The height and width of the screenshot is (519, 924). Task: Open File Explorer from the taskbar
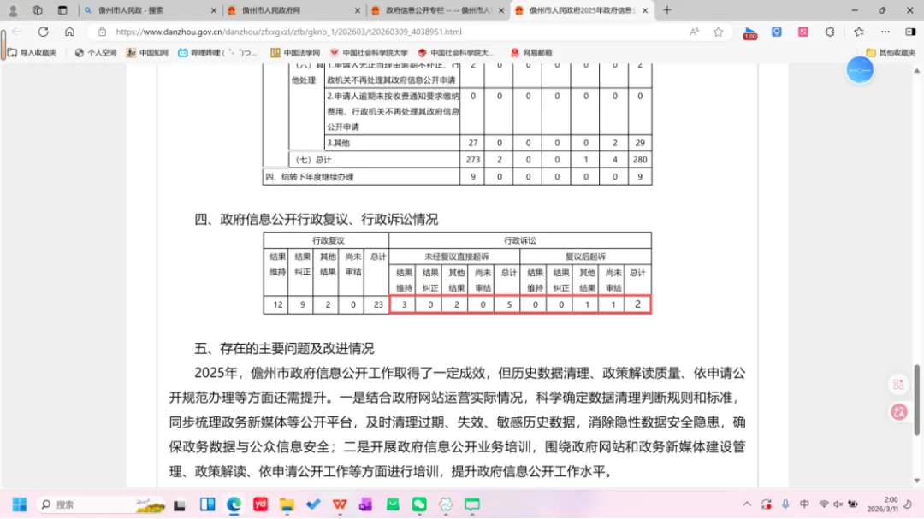(x=287, y=504)
